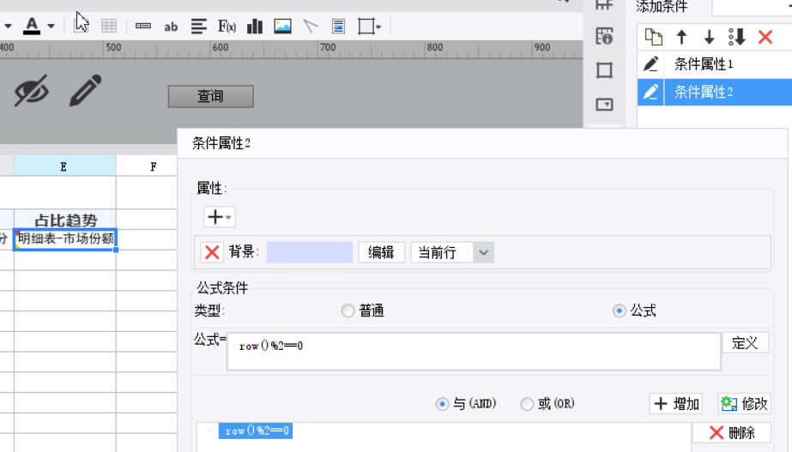This screenshot has width=792, height=452.
Task: Click the widget settings page icon
Action: coord(338,26)
